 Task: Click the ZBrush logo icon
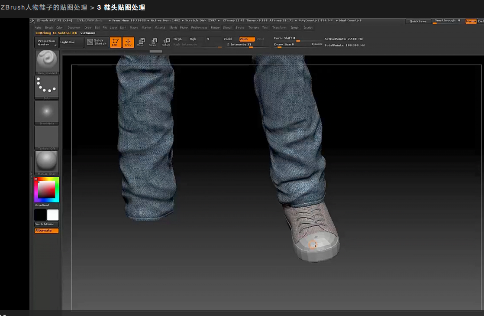(32, 21)
